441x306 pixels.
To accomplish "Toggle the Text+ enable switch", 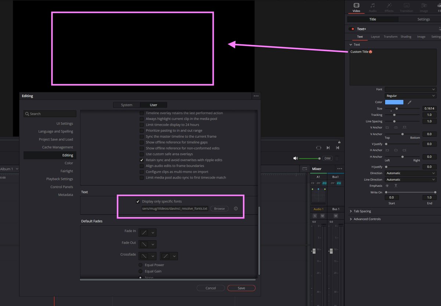I will point(352,29).
